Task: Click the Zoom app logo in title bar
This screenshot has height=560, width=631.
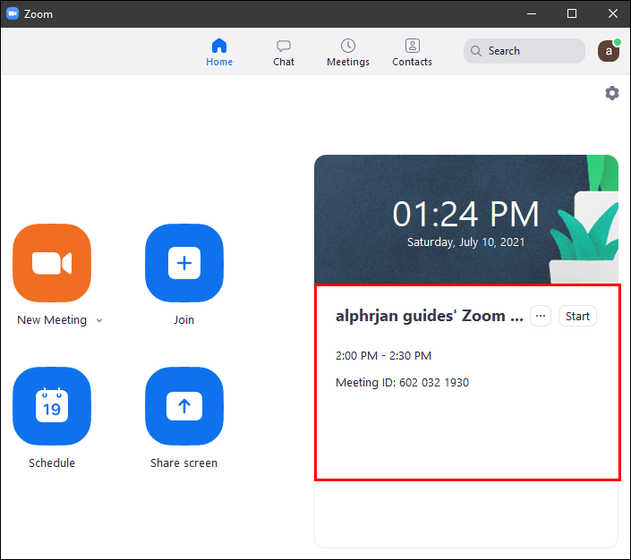Action: [13, 13]
